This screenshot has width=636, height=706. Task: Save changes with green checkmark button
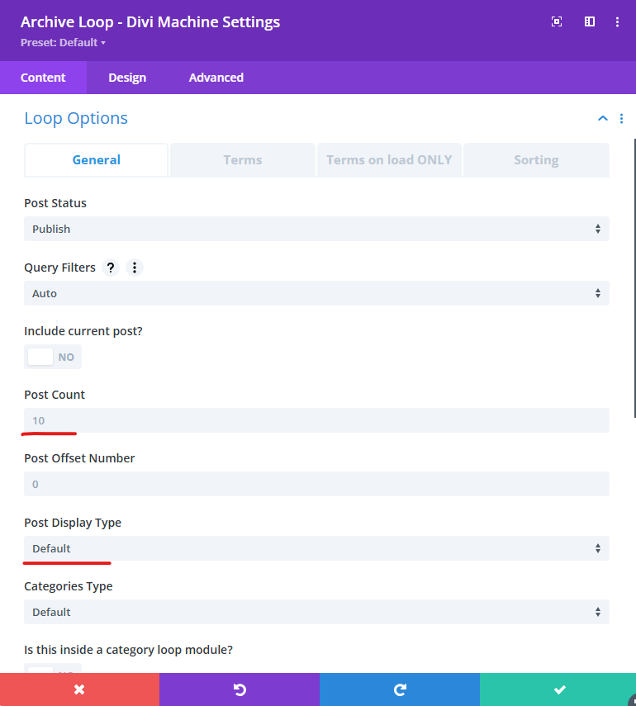click(x=558, y=689)
